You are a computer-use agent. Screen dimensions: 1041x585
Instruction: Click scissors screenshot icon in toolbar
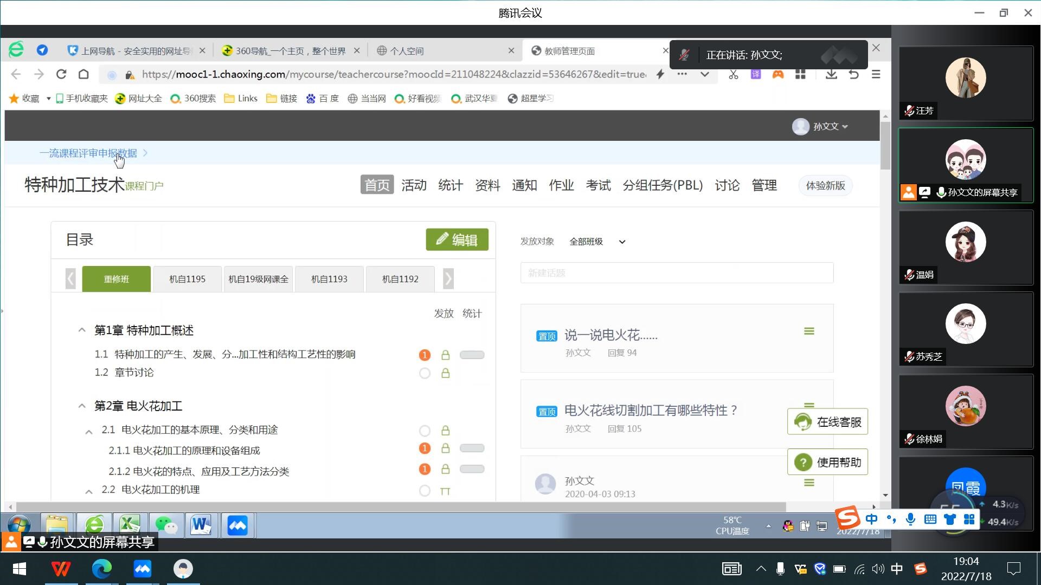coord(733,74)
